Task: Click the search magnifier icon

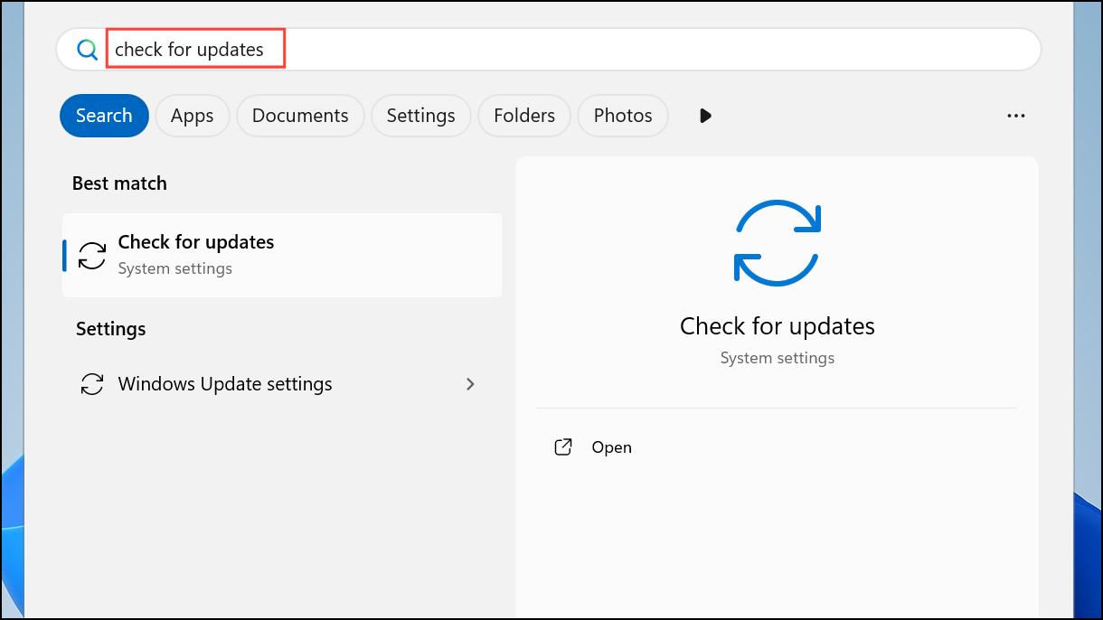Action: 87,50
